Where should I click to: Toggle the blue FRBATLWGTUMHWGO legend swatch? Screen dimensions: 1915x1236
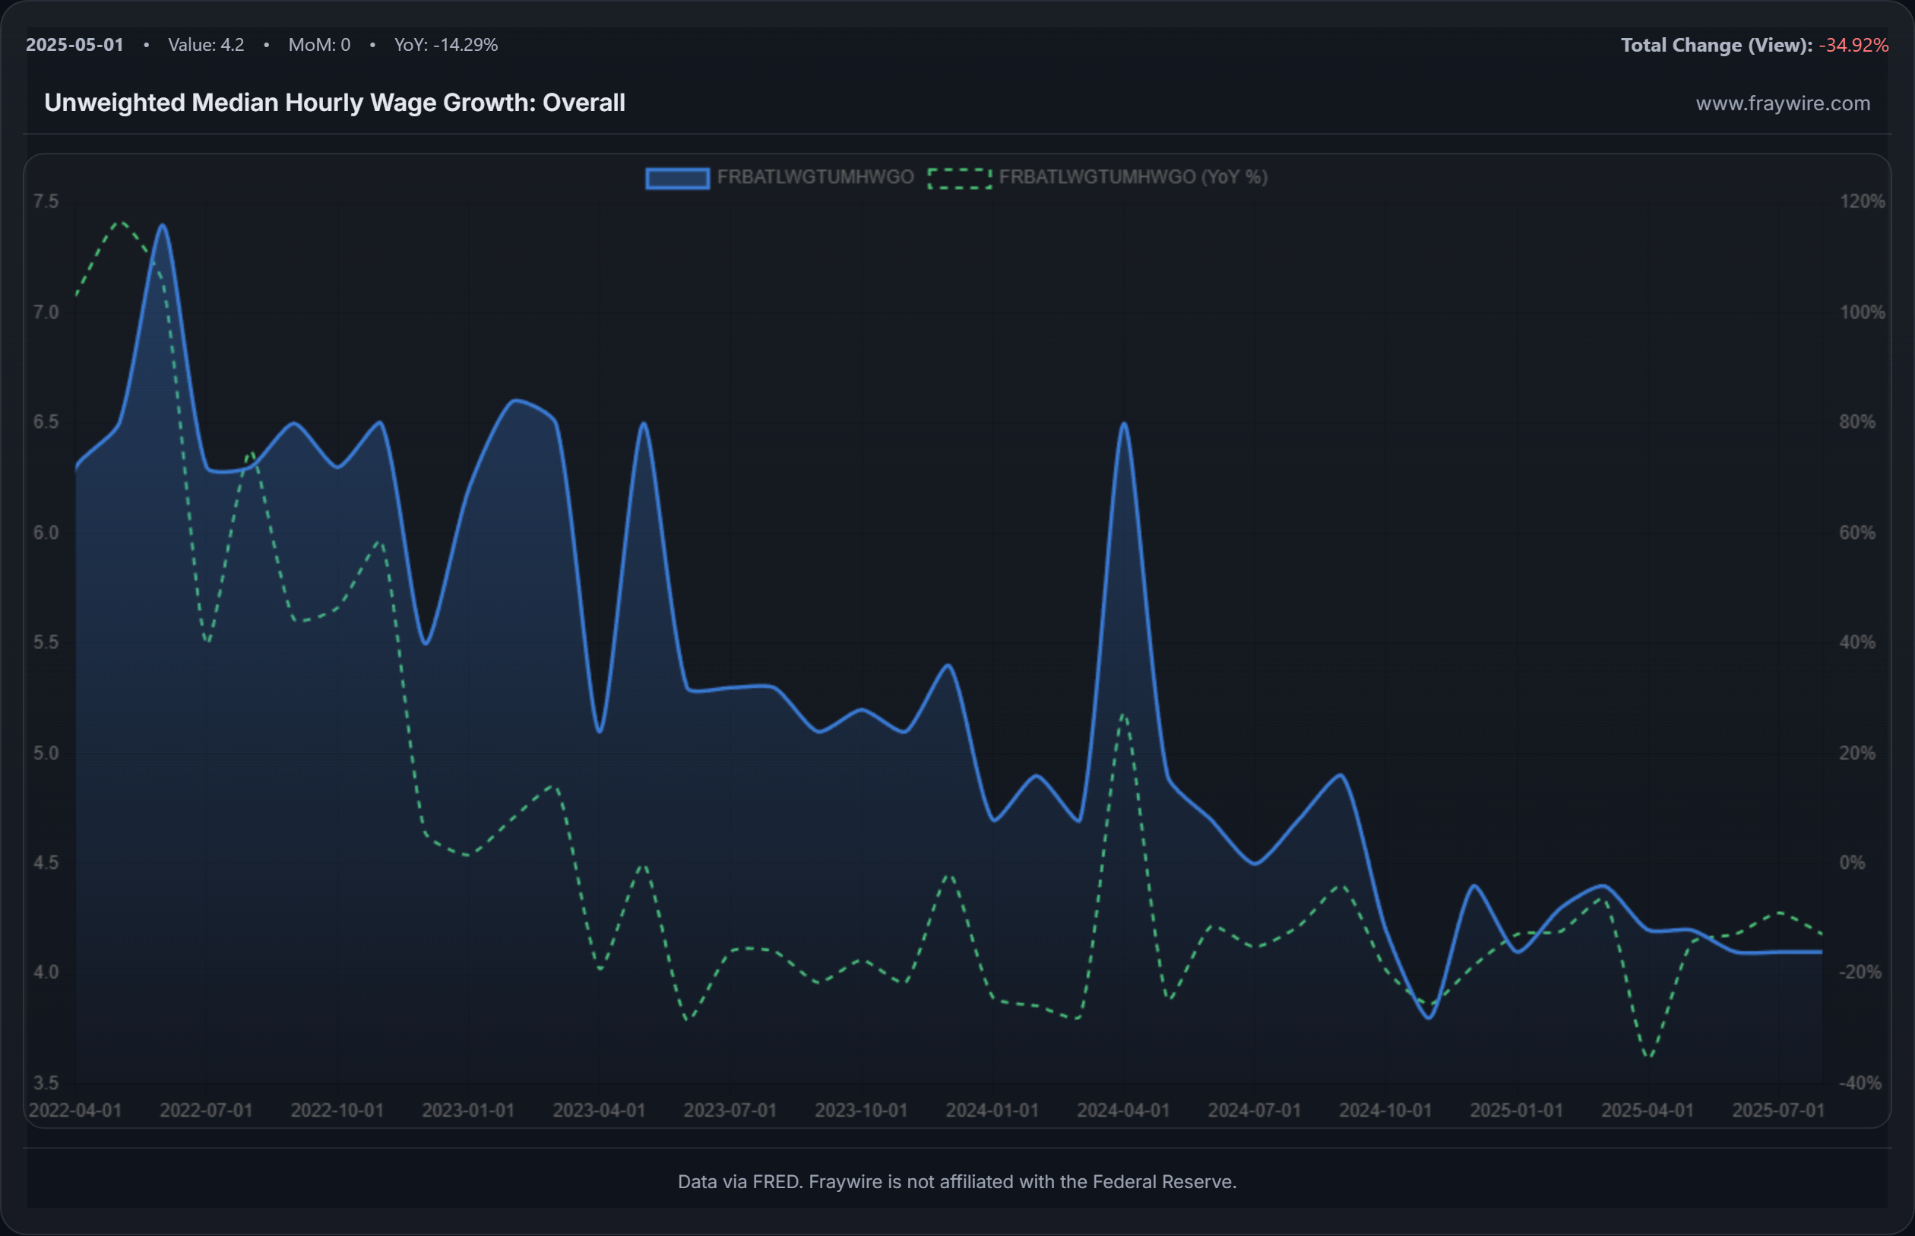(x=677, y=177)
